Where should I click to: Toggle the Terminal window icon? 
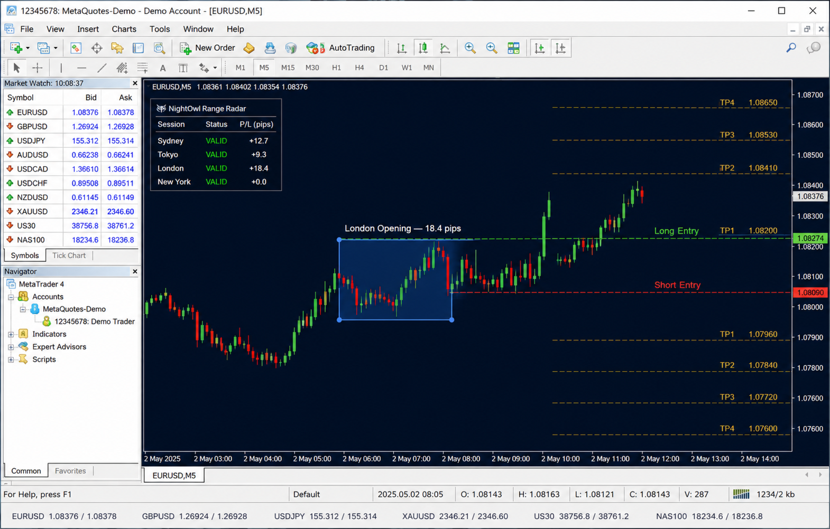138,48
